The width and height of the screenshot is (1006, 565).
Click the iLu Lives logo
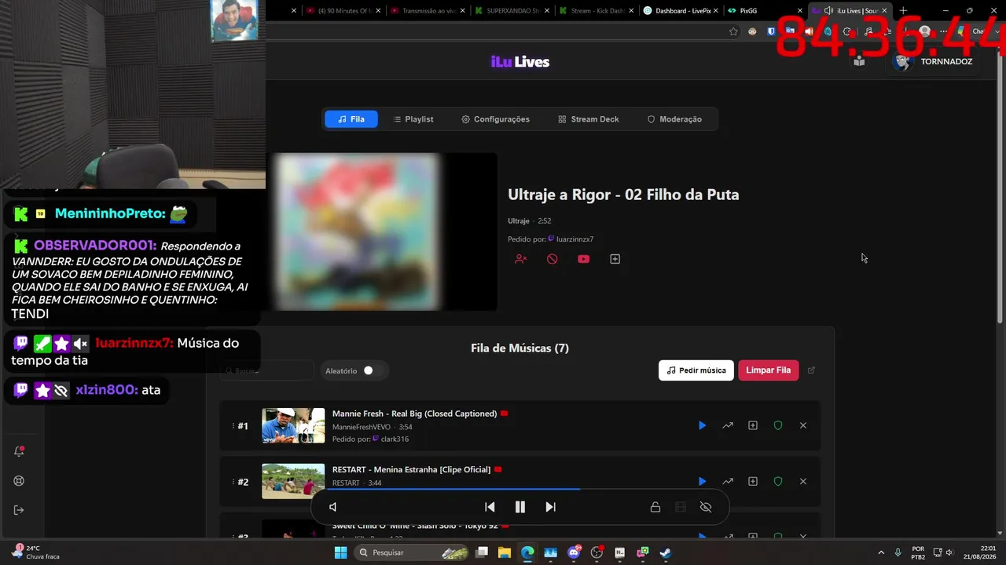click(520, 62)
